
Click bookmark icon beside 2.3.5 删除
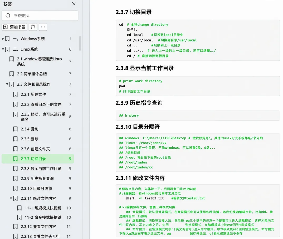[x=16, y=139]
